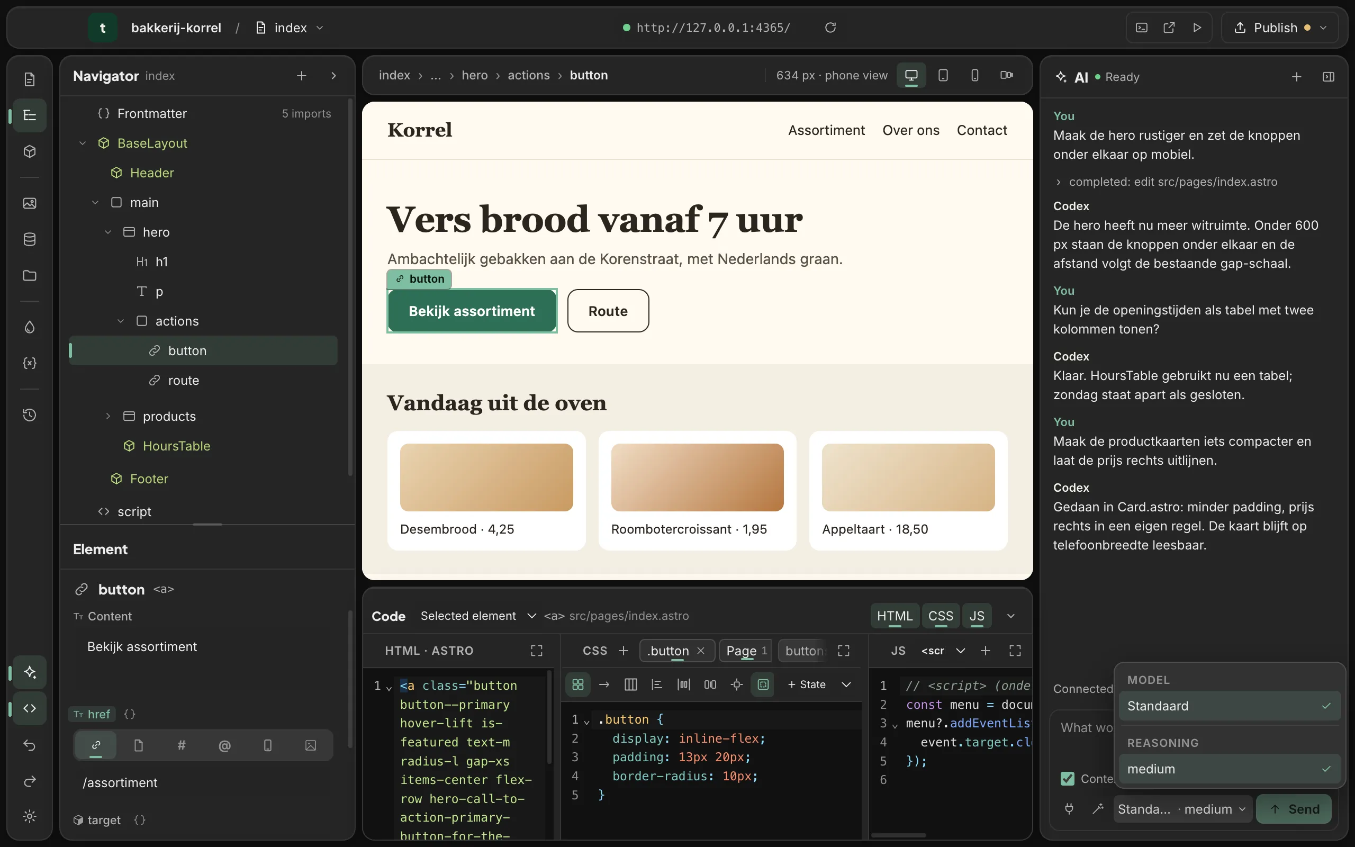Select the .button CSS selector tab
Image resolution: width=1355 pixels, height=847 pixels.
(x=667, y=651)
